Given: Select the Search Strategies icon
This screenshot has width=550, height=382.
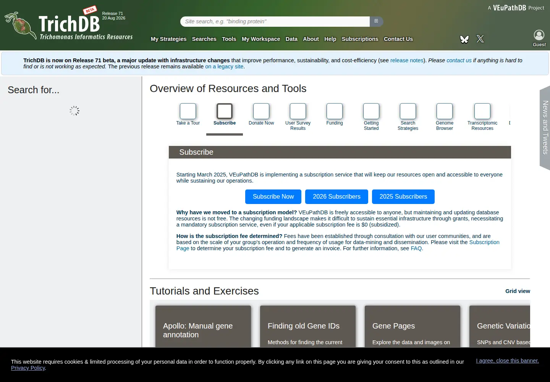Looking at the screenshot, I should 408,111.
